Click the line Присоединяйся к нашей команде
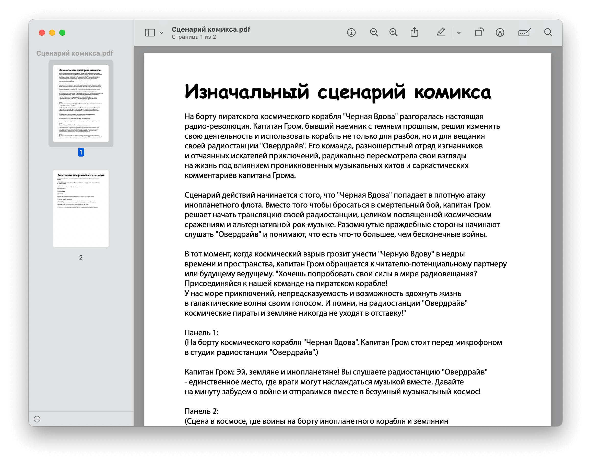591x464 pixels. pos(286,283)
